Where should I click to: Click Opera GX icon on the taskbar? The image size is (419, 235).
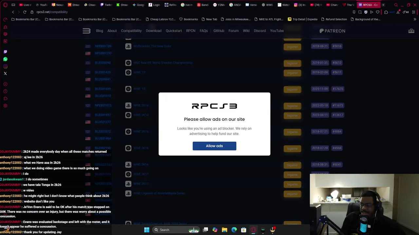tap(253, 230)
